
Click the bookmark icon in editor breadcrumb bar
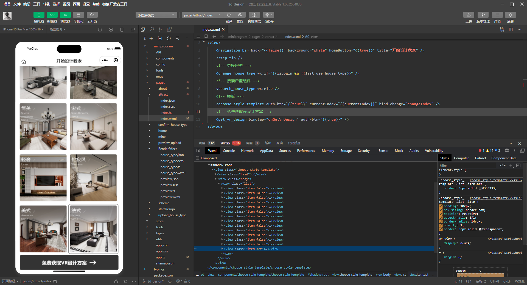(x=206, y=36)
